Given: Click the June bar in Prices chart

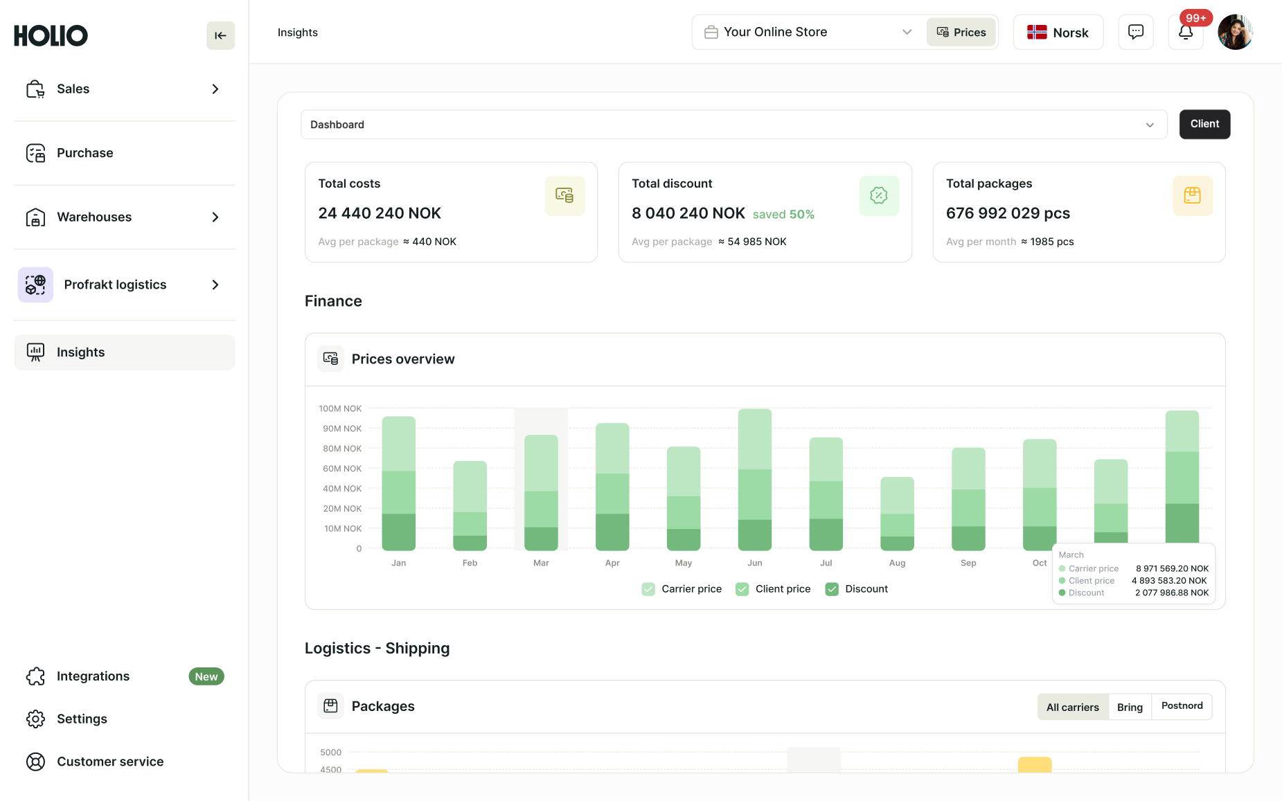Looking at the screenshot, I should click(x=754, y=479).
